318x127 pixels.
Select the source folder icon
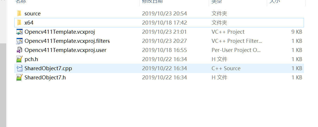(x=19, y=14)
